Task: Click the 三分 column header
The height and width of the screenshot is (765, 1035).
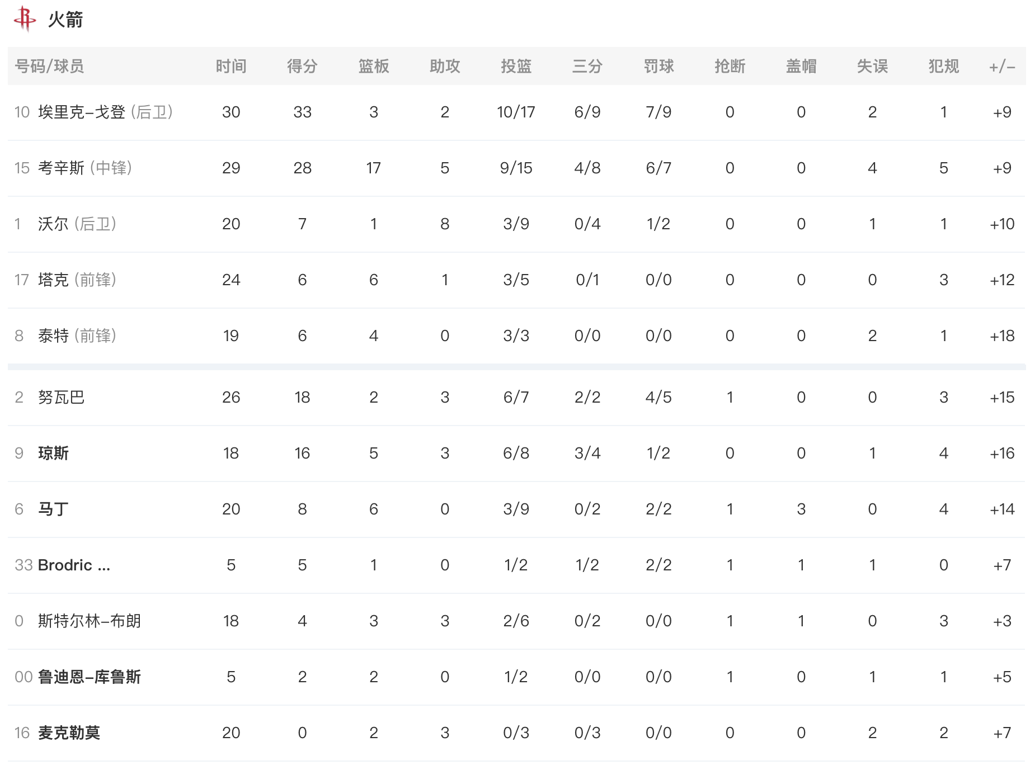Action: point(587,67)
